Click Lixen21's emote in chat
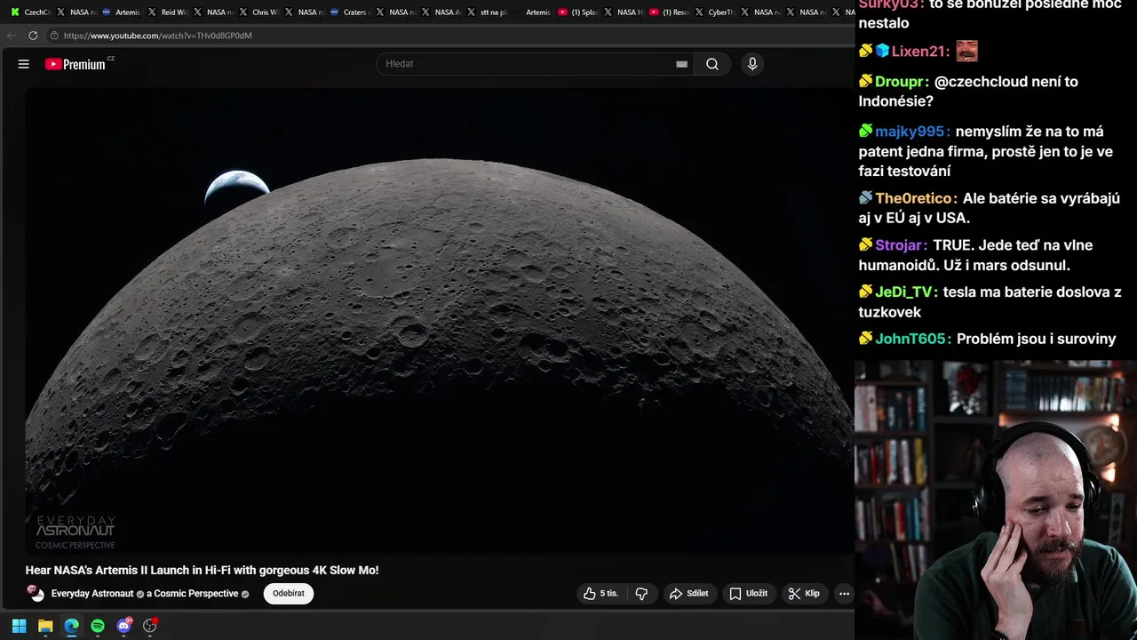 (966, 52)
